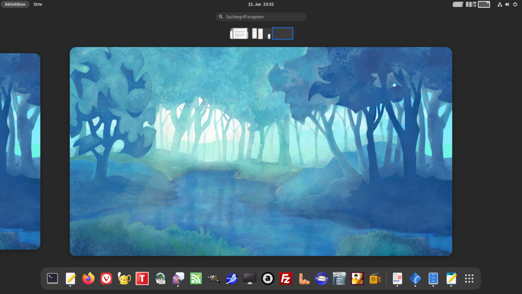Open the clock showing 21. Jun 23:31

pyautogui.click(x=261, y=4)
